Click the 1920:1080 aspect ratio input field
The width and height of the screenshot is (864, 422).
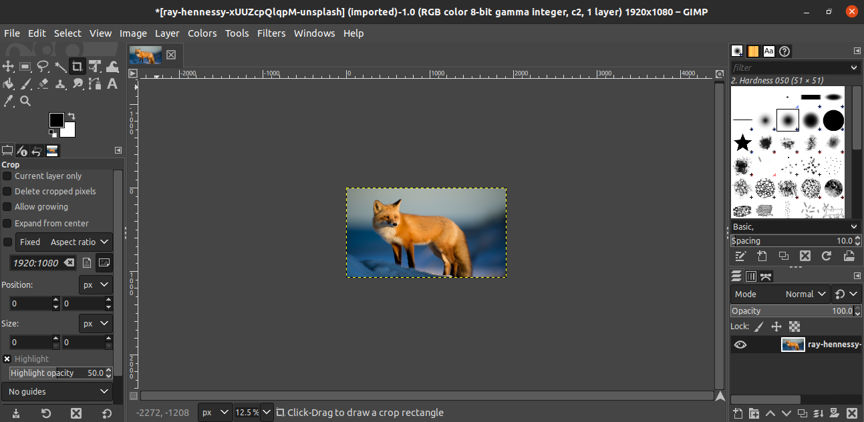(x=37, y=263)
